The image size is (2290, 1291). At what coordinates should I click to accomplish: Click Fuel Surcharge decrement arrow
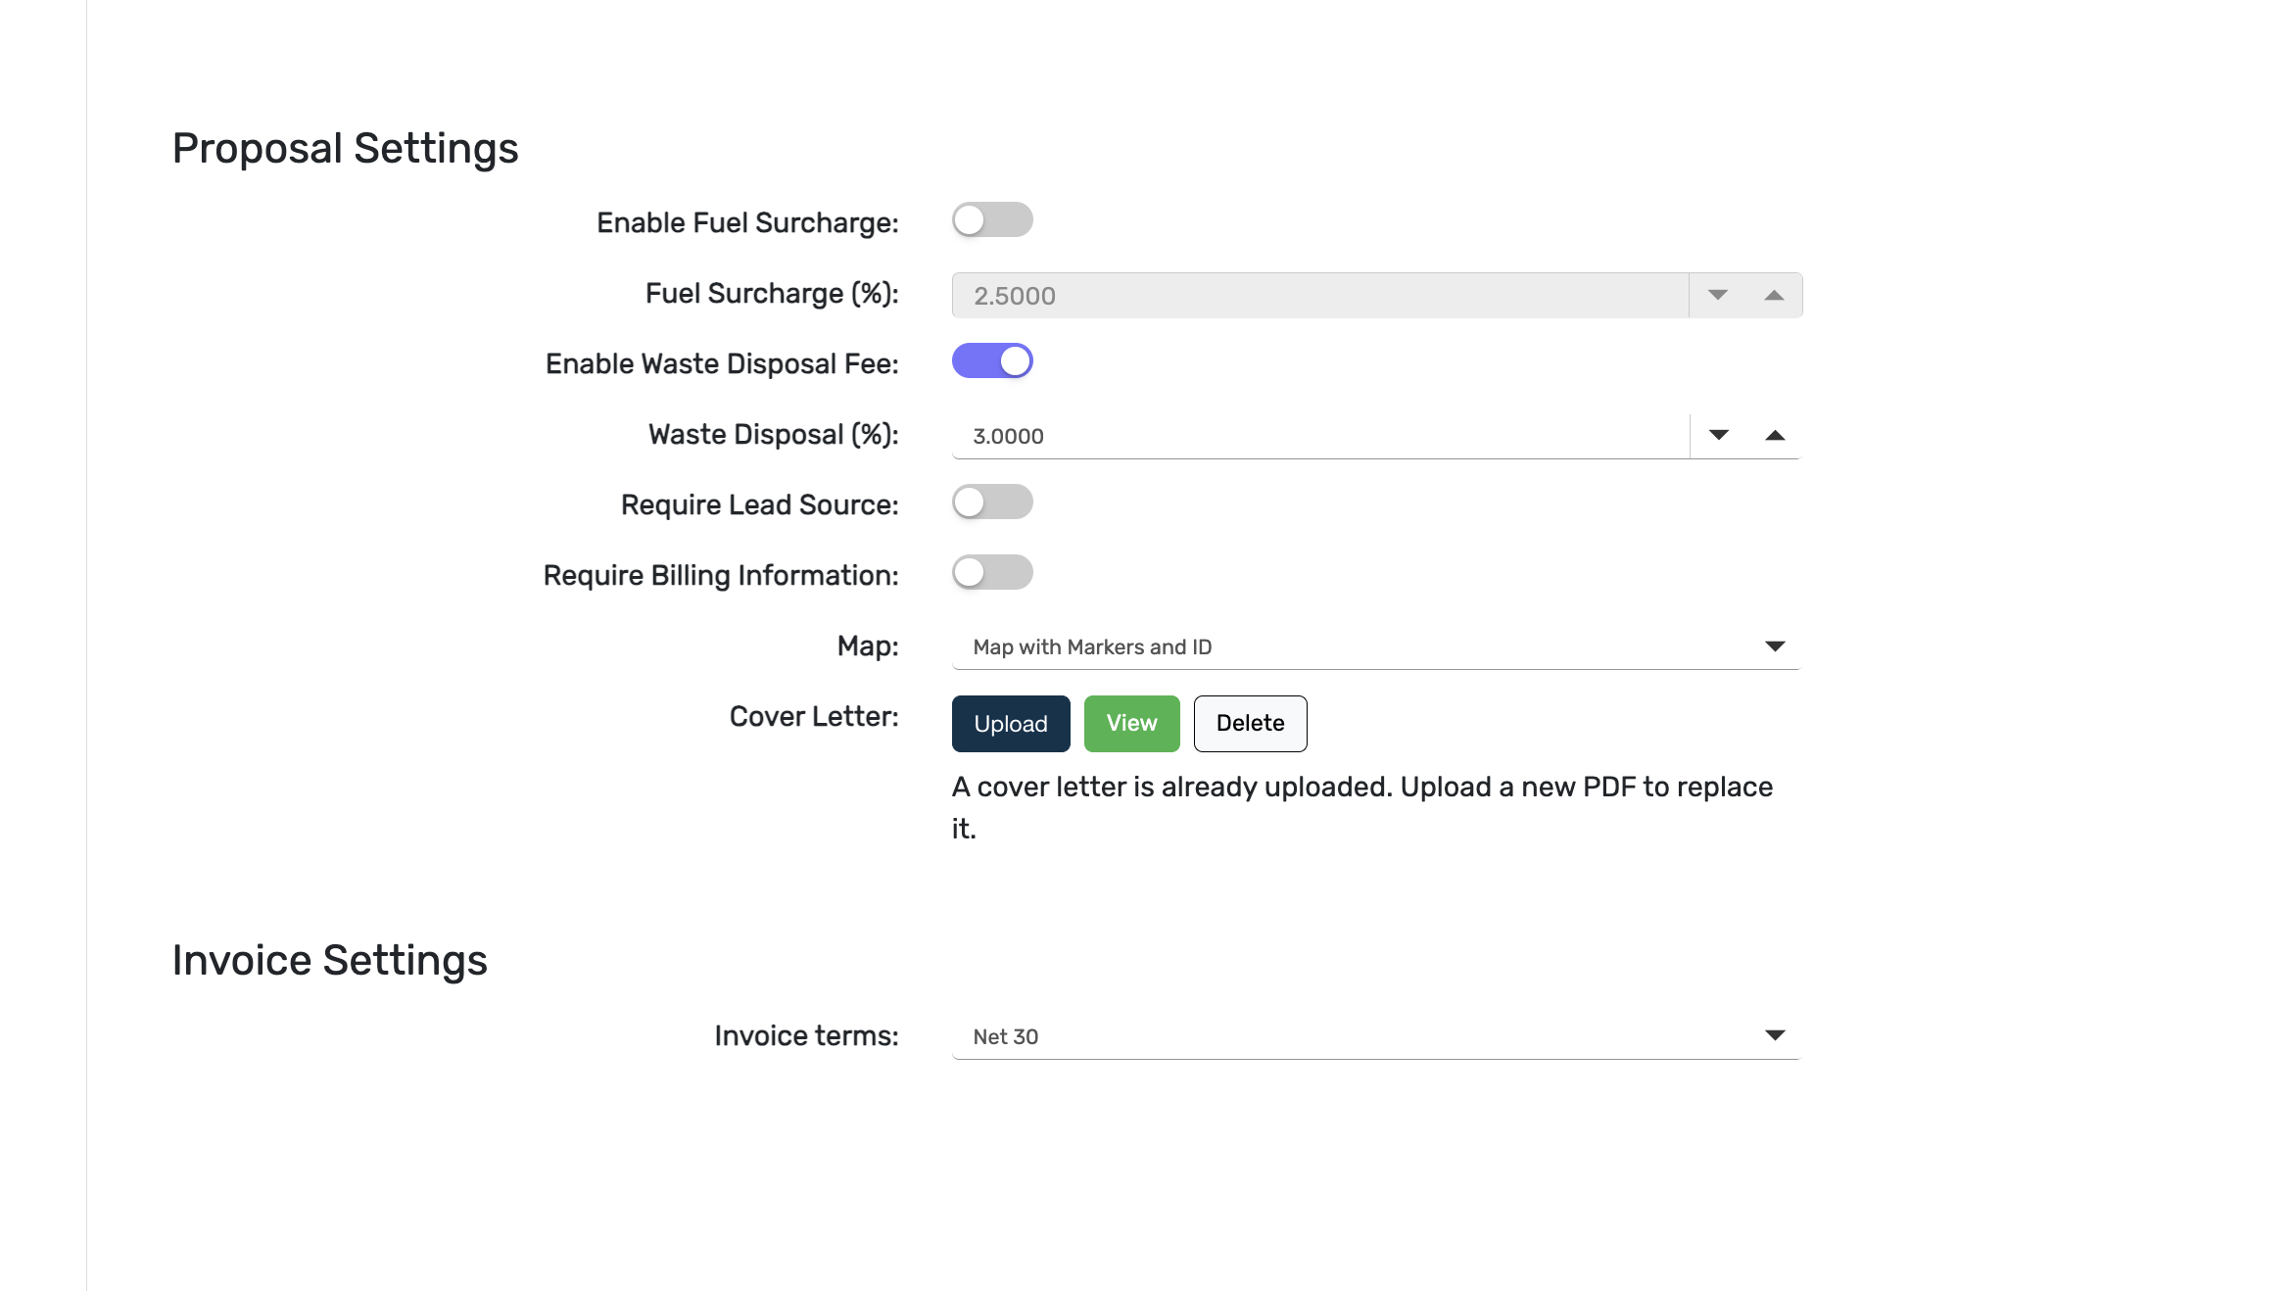tap(1717, 295)
